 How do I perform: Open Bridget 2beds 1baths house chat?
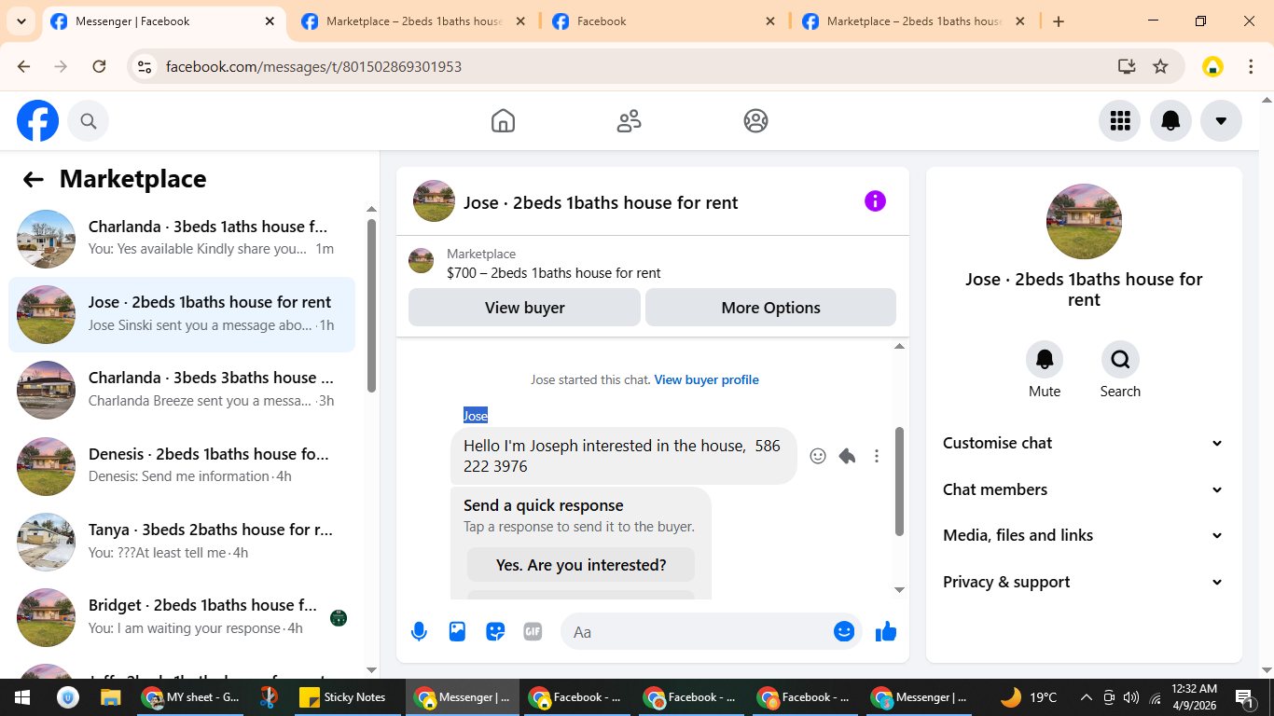tap(182, 617)
